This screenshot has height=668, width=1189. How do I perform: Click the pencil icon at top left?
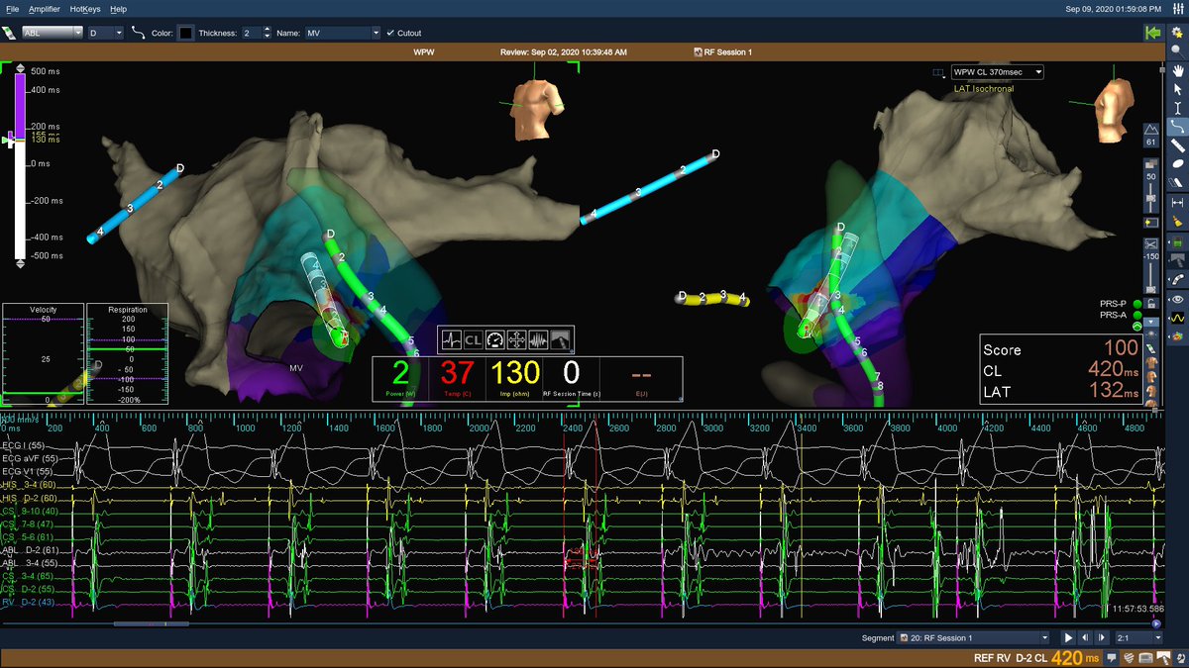[x=9, y=33]
